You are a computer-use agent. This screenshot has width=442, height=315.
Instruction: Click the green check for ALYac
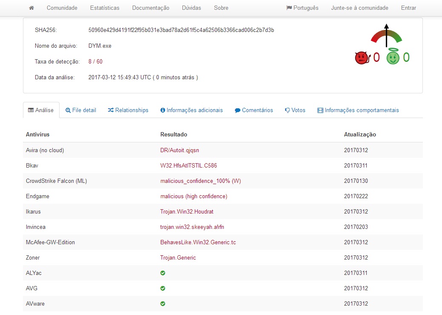[x=163, y=273]
